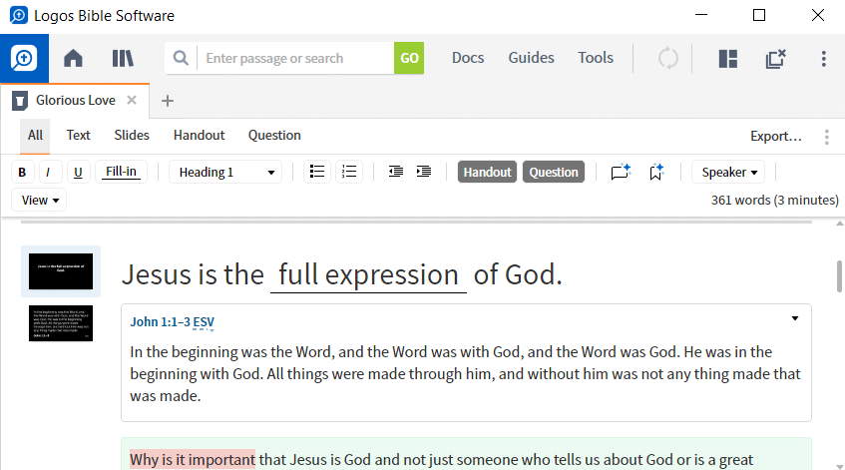Switch to the Slides tab

[132, 136]
